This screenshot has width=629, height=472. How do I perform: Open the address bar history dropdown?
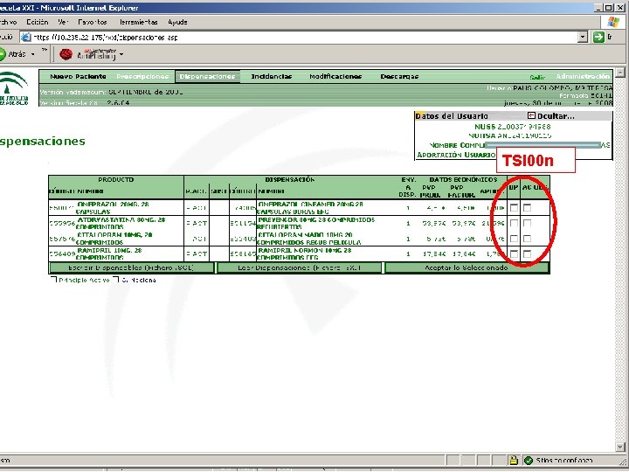click(583, 38)
